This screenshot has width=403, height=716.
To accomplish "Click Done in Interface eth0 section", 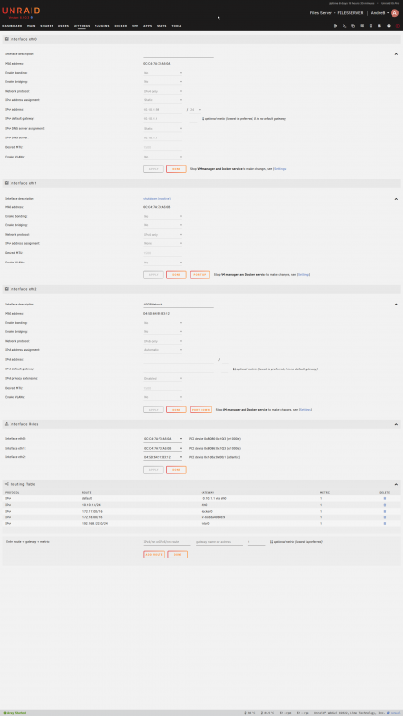I will [x=177, y=169].
